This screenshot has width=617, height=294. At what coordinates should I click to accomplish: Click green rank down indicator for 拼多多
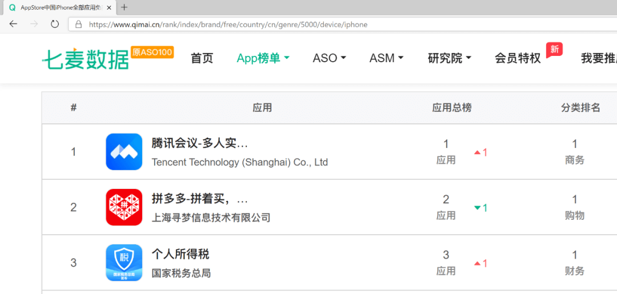(481, 208)
